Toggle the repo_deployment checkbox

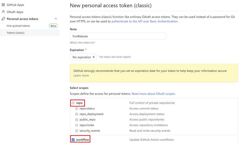click(x=77, y=114)
